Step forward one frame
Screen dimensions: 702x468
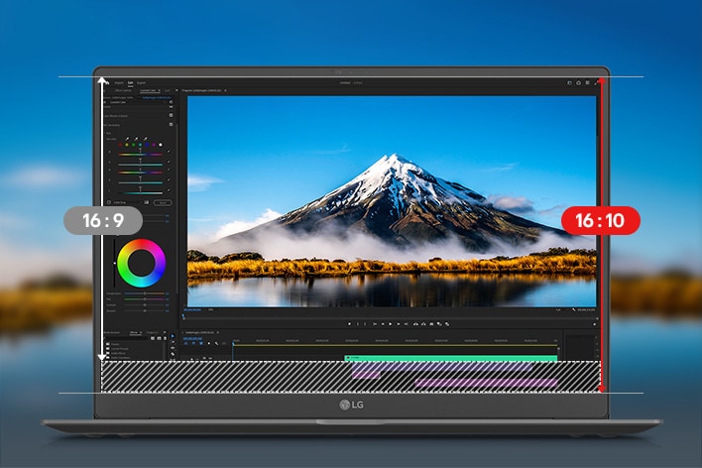tap(399, 324)
